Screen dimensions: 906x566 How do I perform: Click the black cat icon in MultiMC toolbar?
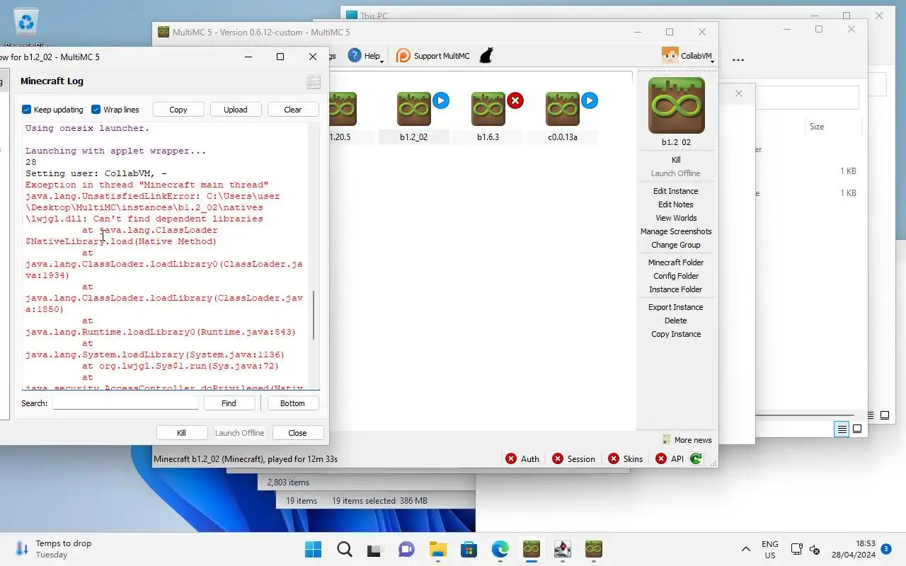click(486, 56)
